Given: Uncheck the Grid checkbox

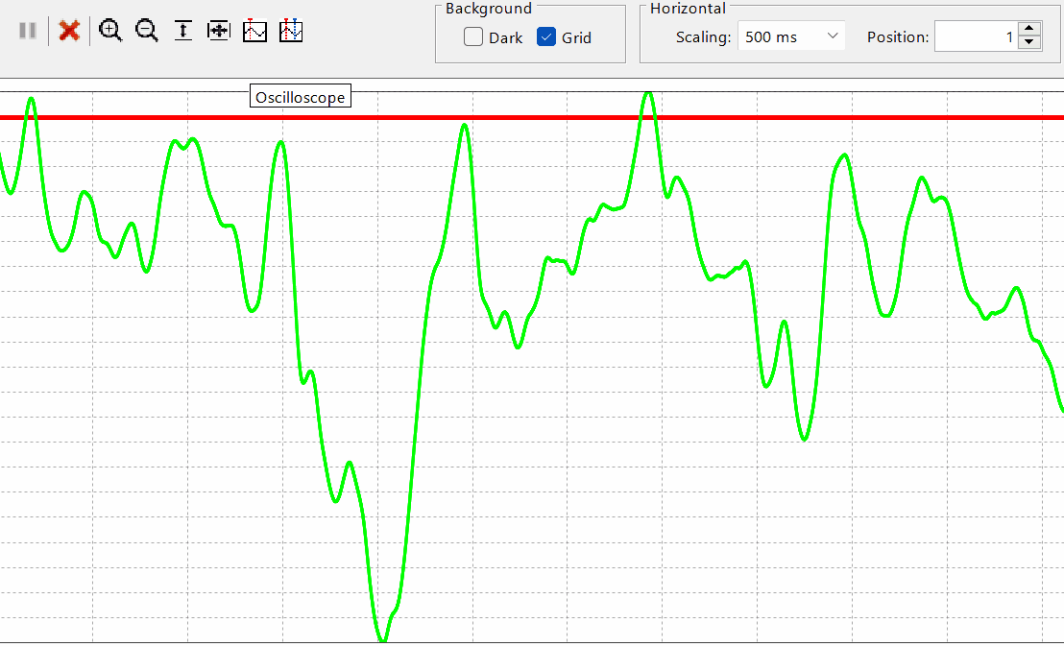Looking at the screenshot, I should pos(546,37).
